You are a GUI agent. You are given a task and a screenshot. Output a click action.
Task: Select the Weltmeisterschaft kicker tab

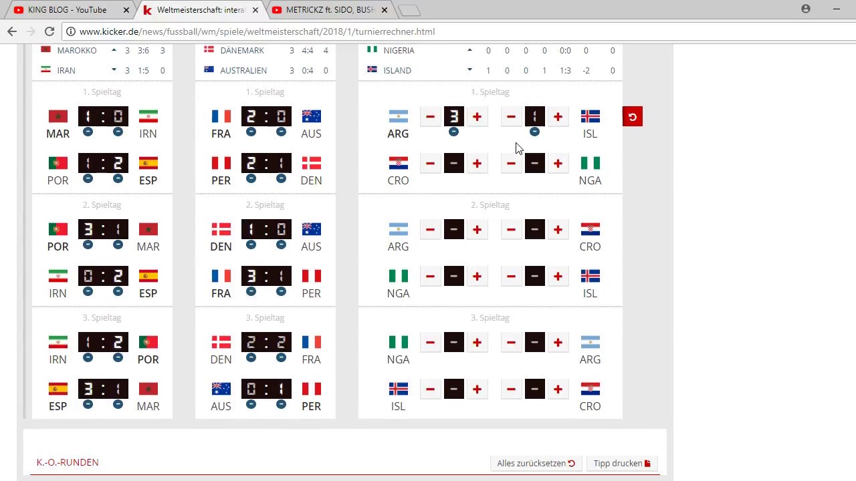[x=201, y=10]
